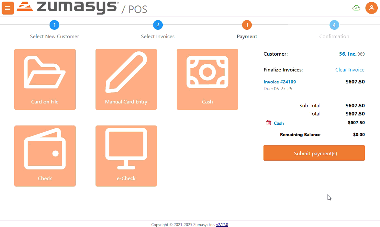Go back to step 2 Select Invoices

[158, 25]
